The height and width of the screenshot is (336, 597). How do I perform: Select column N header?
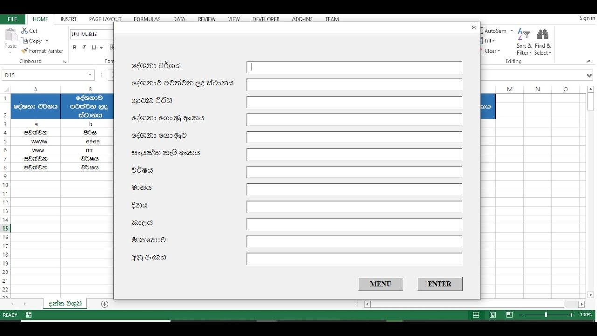pyautogui.click(x=538, y=89)
